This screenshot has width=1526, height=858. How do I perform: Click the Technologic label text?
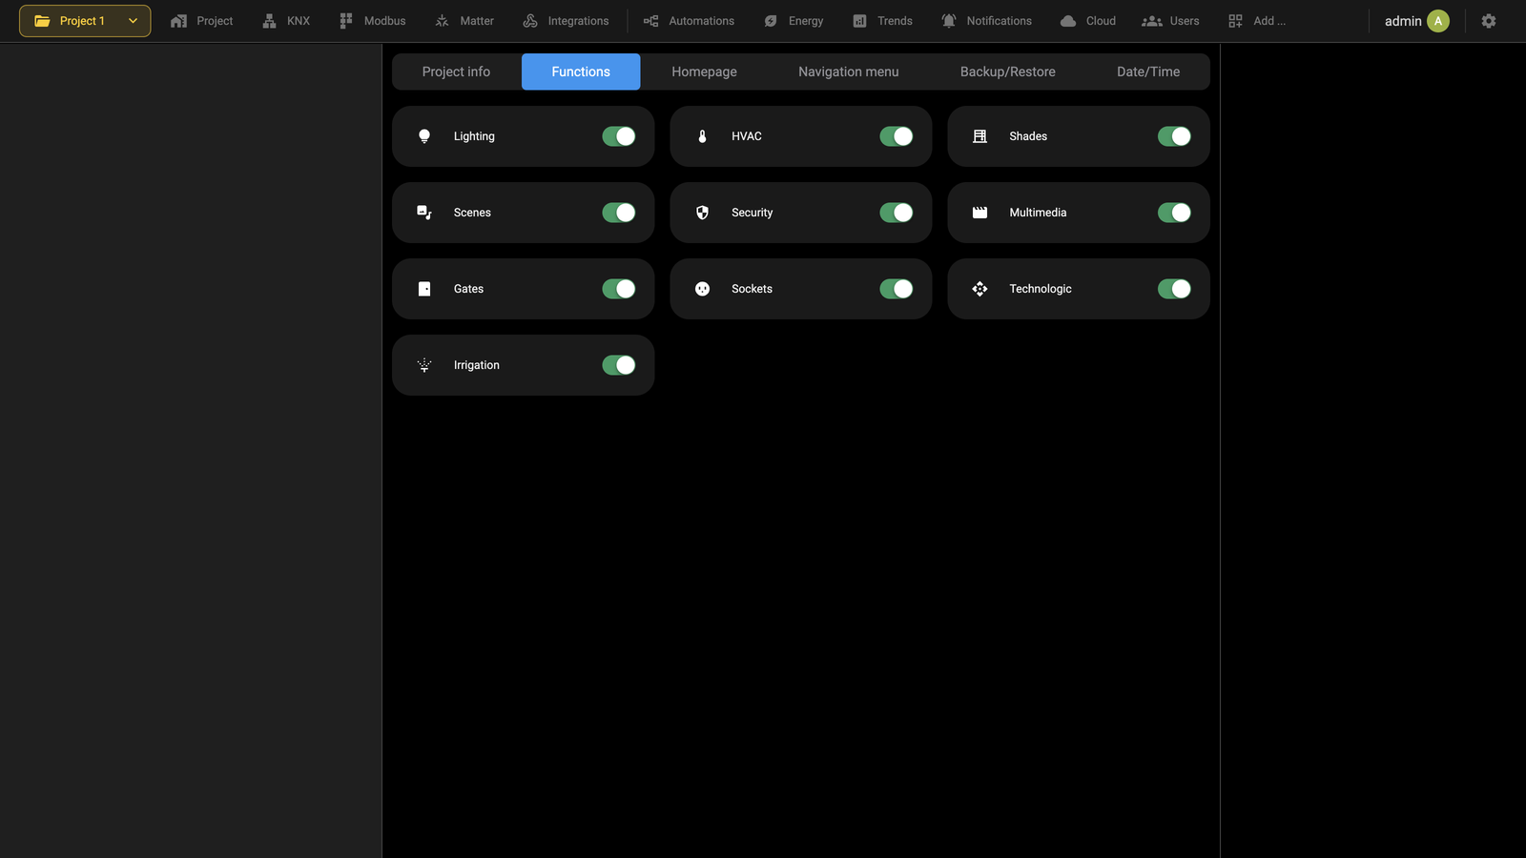coord(1041,289)
